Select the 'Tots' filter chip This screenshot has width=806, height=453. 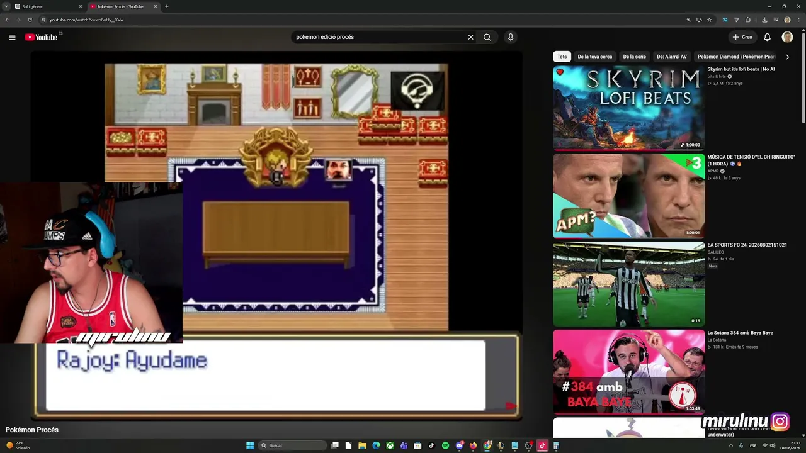point(562,57)
